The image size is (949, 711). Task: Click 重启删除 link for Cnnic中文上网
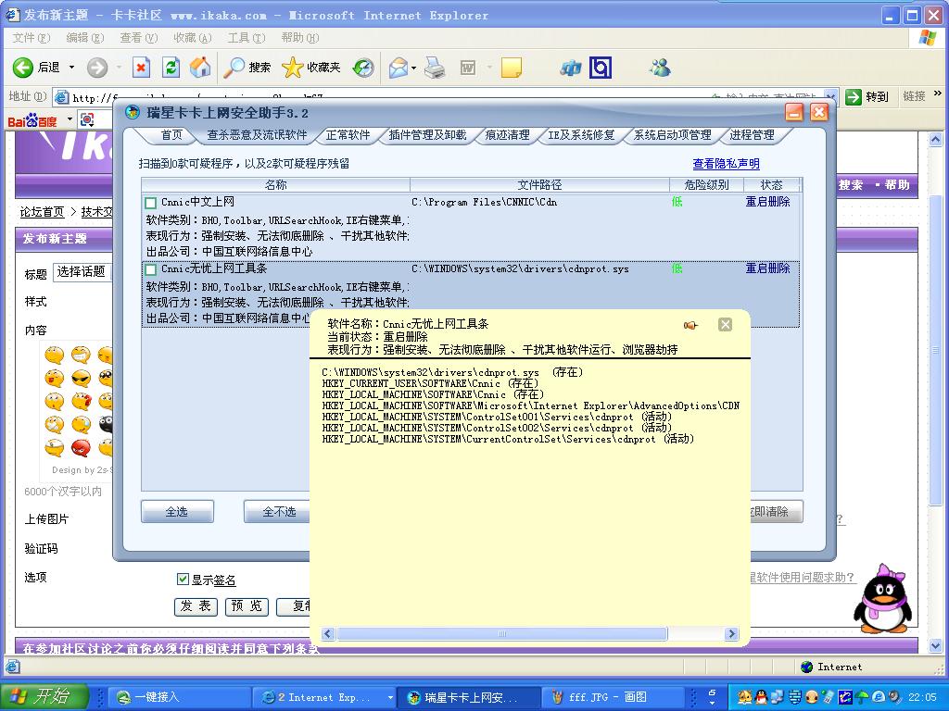point(767,202)
